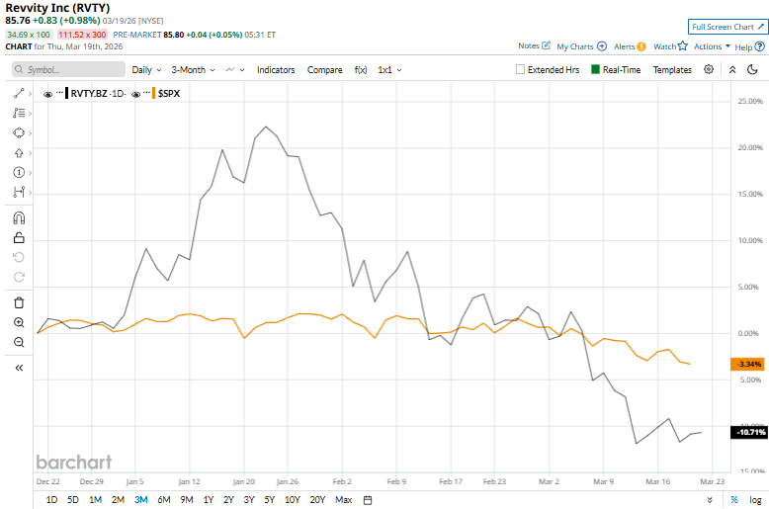Open the Indicators menu
This screenshot has width=769, height=509.
pyautogui.click(x=276, y=70)
